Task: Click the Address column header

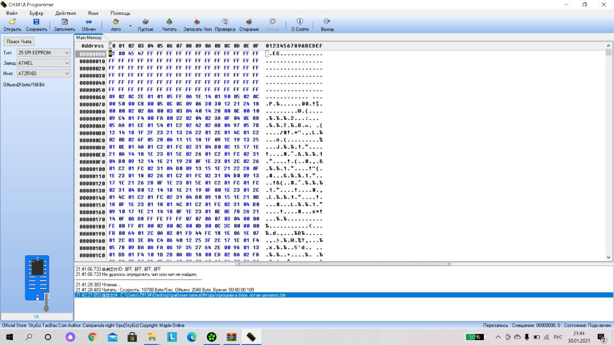Action: (93, 46)
